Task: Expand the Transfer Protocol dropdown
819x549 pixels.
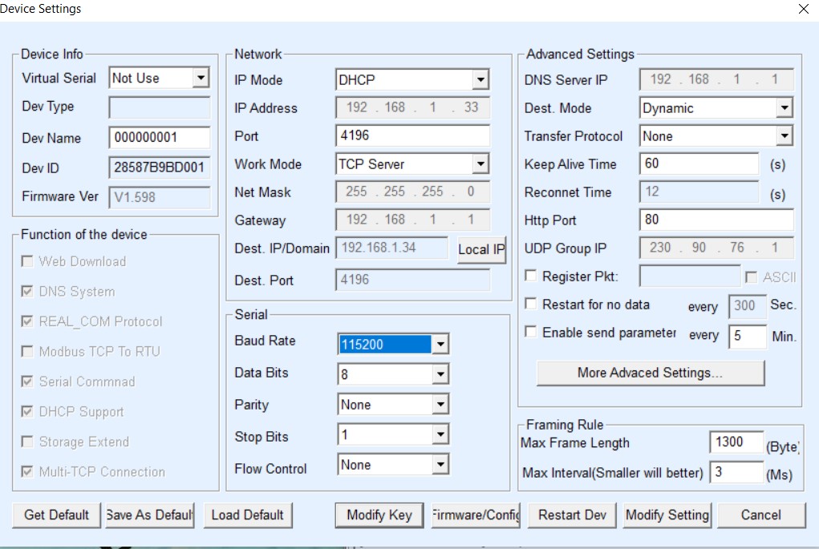Action: pos(784,136)
